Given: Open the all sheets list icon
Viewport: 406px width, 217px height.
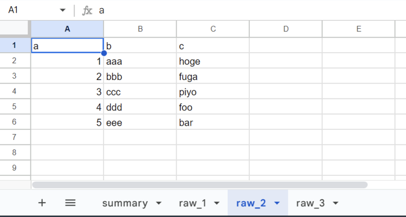Looking at the screenshot, I should [70, 203].
